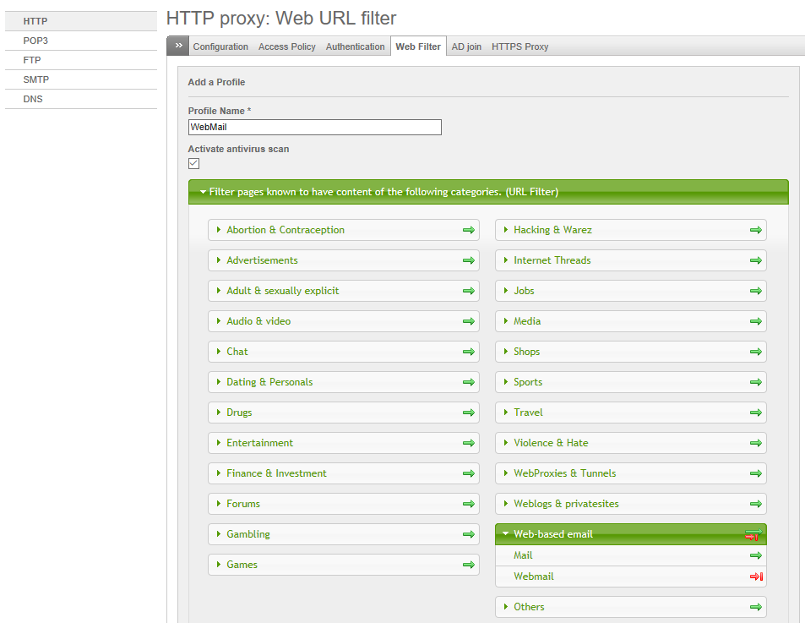Toggle the red blocked icon for Webmail
805x623 pixels.
[755, 577]
